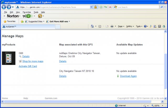Select the myGarmin tab
The height and width of the screenshot is (108, 168).
coord(29,27)
